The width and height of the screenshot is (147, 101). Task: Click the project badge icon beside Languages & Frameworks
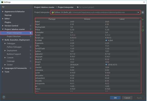click(30, 68)
